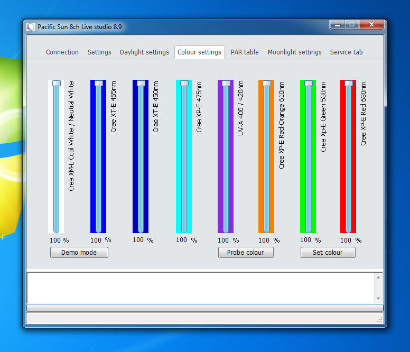Open the Daylight settings tab

click(x=144, y=52)
